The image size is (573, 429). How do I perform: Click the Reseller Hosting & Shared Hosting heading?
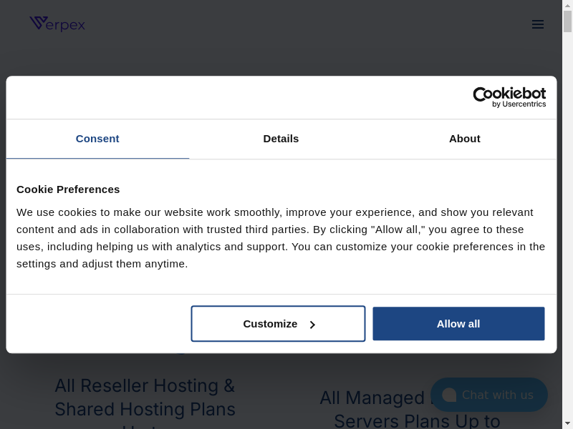pyautogui.click(x=145, y=398)
